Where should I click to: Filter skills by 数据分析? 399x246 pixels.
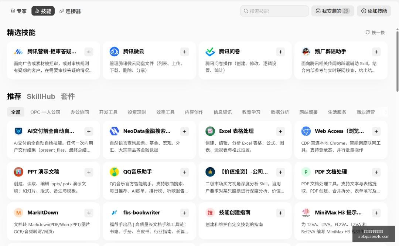click(x=280, y=112)
